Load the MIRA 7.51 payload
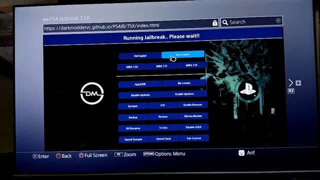Viewport: 320px width, 180px height. [x=161, y=66]
